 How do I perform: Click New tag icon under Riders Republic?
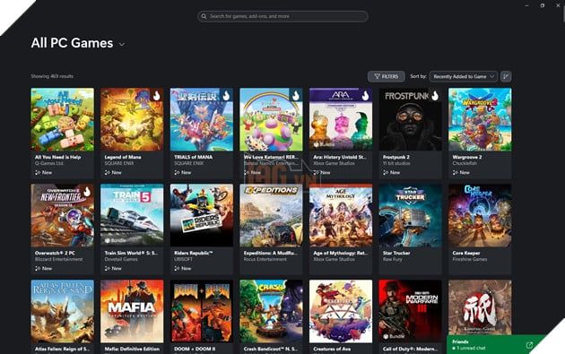pos(177,268)
